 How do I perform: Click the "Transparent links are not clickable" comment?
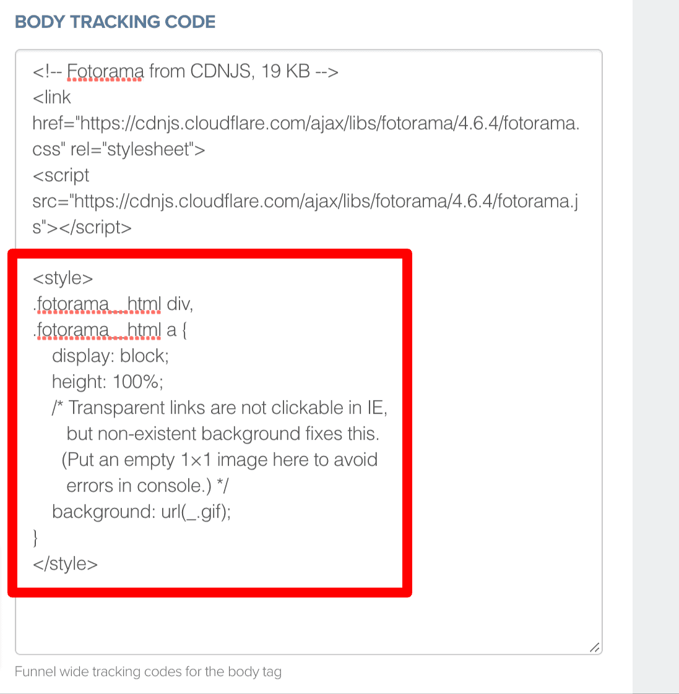tap(220, 408)
